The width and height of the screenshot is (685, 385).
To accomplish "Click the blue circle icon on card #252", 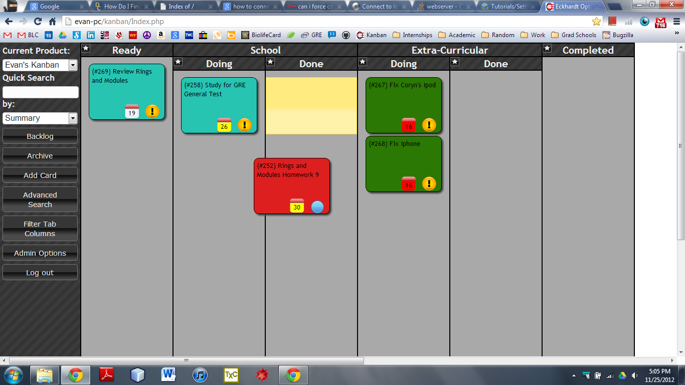I will pos(317,207).
